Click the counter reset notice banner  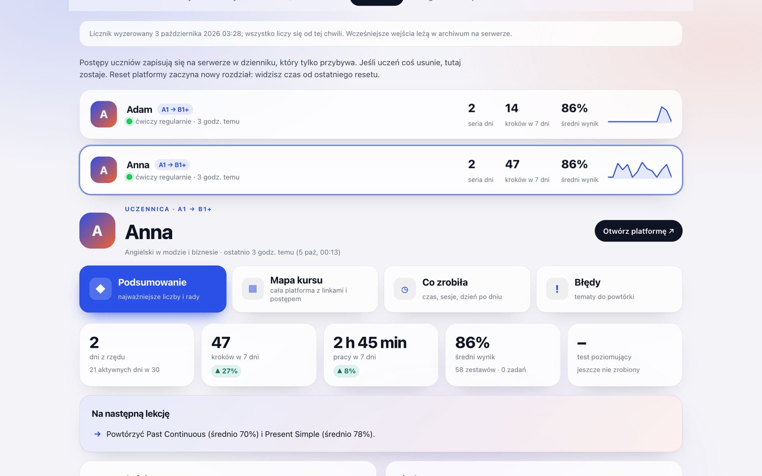pos(381,34)
